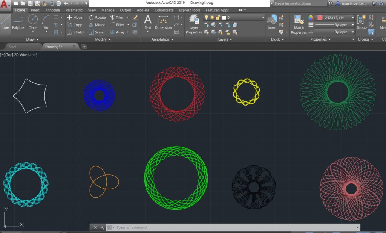Pick the Stretch tool in Modify
The image size is (386, 233).
[x=76, y=32]
